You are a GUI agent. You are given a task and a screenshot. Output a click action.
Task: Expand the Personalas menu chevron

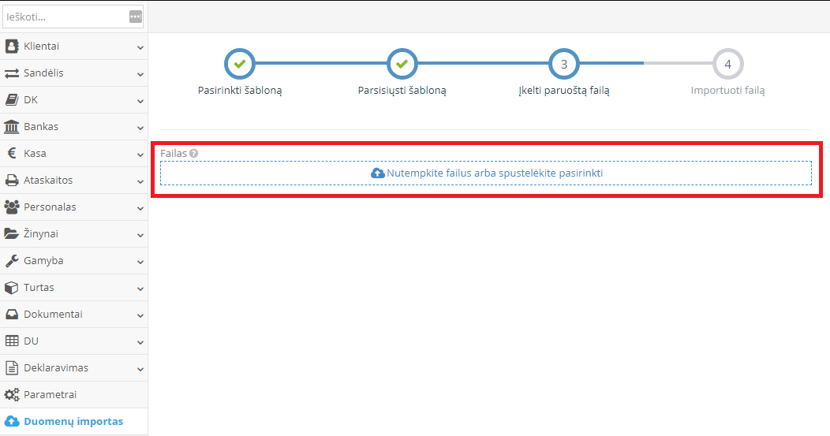coord(140,208)
